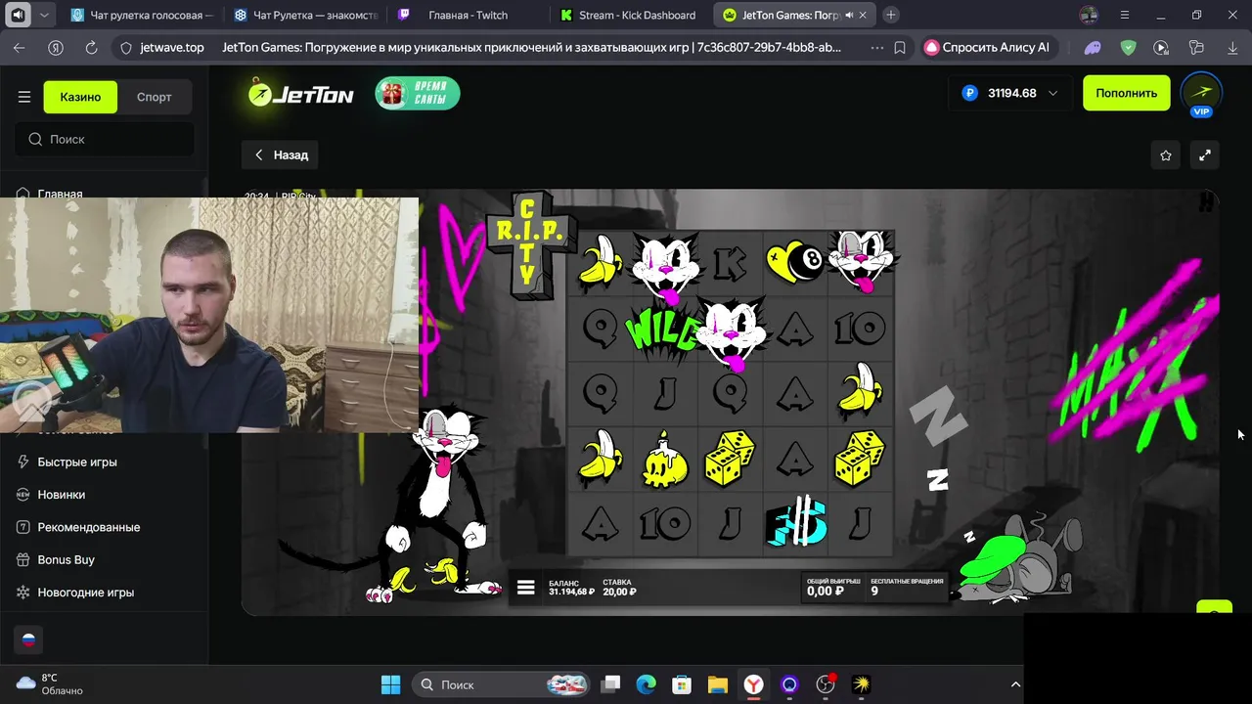
Task: Switch to the Спорт section toggle
Action: [155, 97]
